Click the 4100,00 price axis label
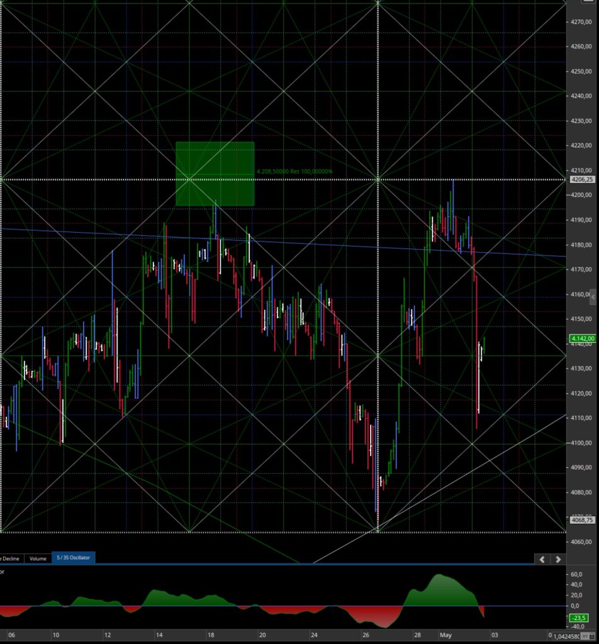Screen dimensions: 599x644 (x=581, y=443)
